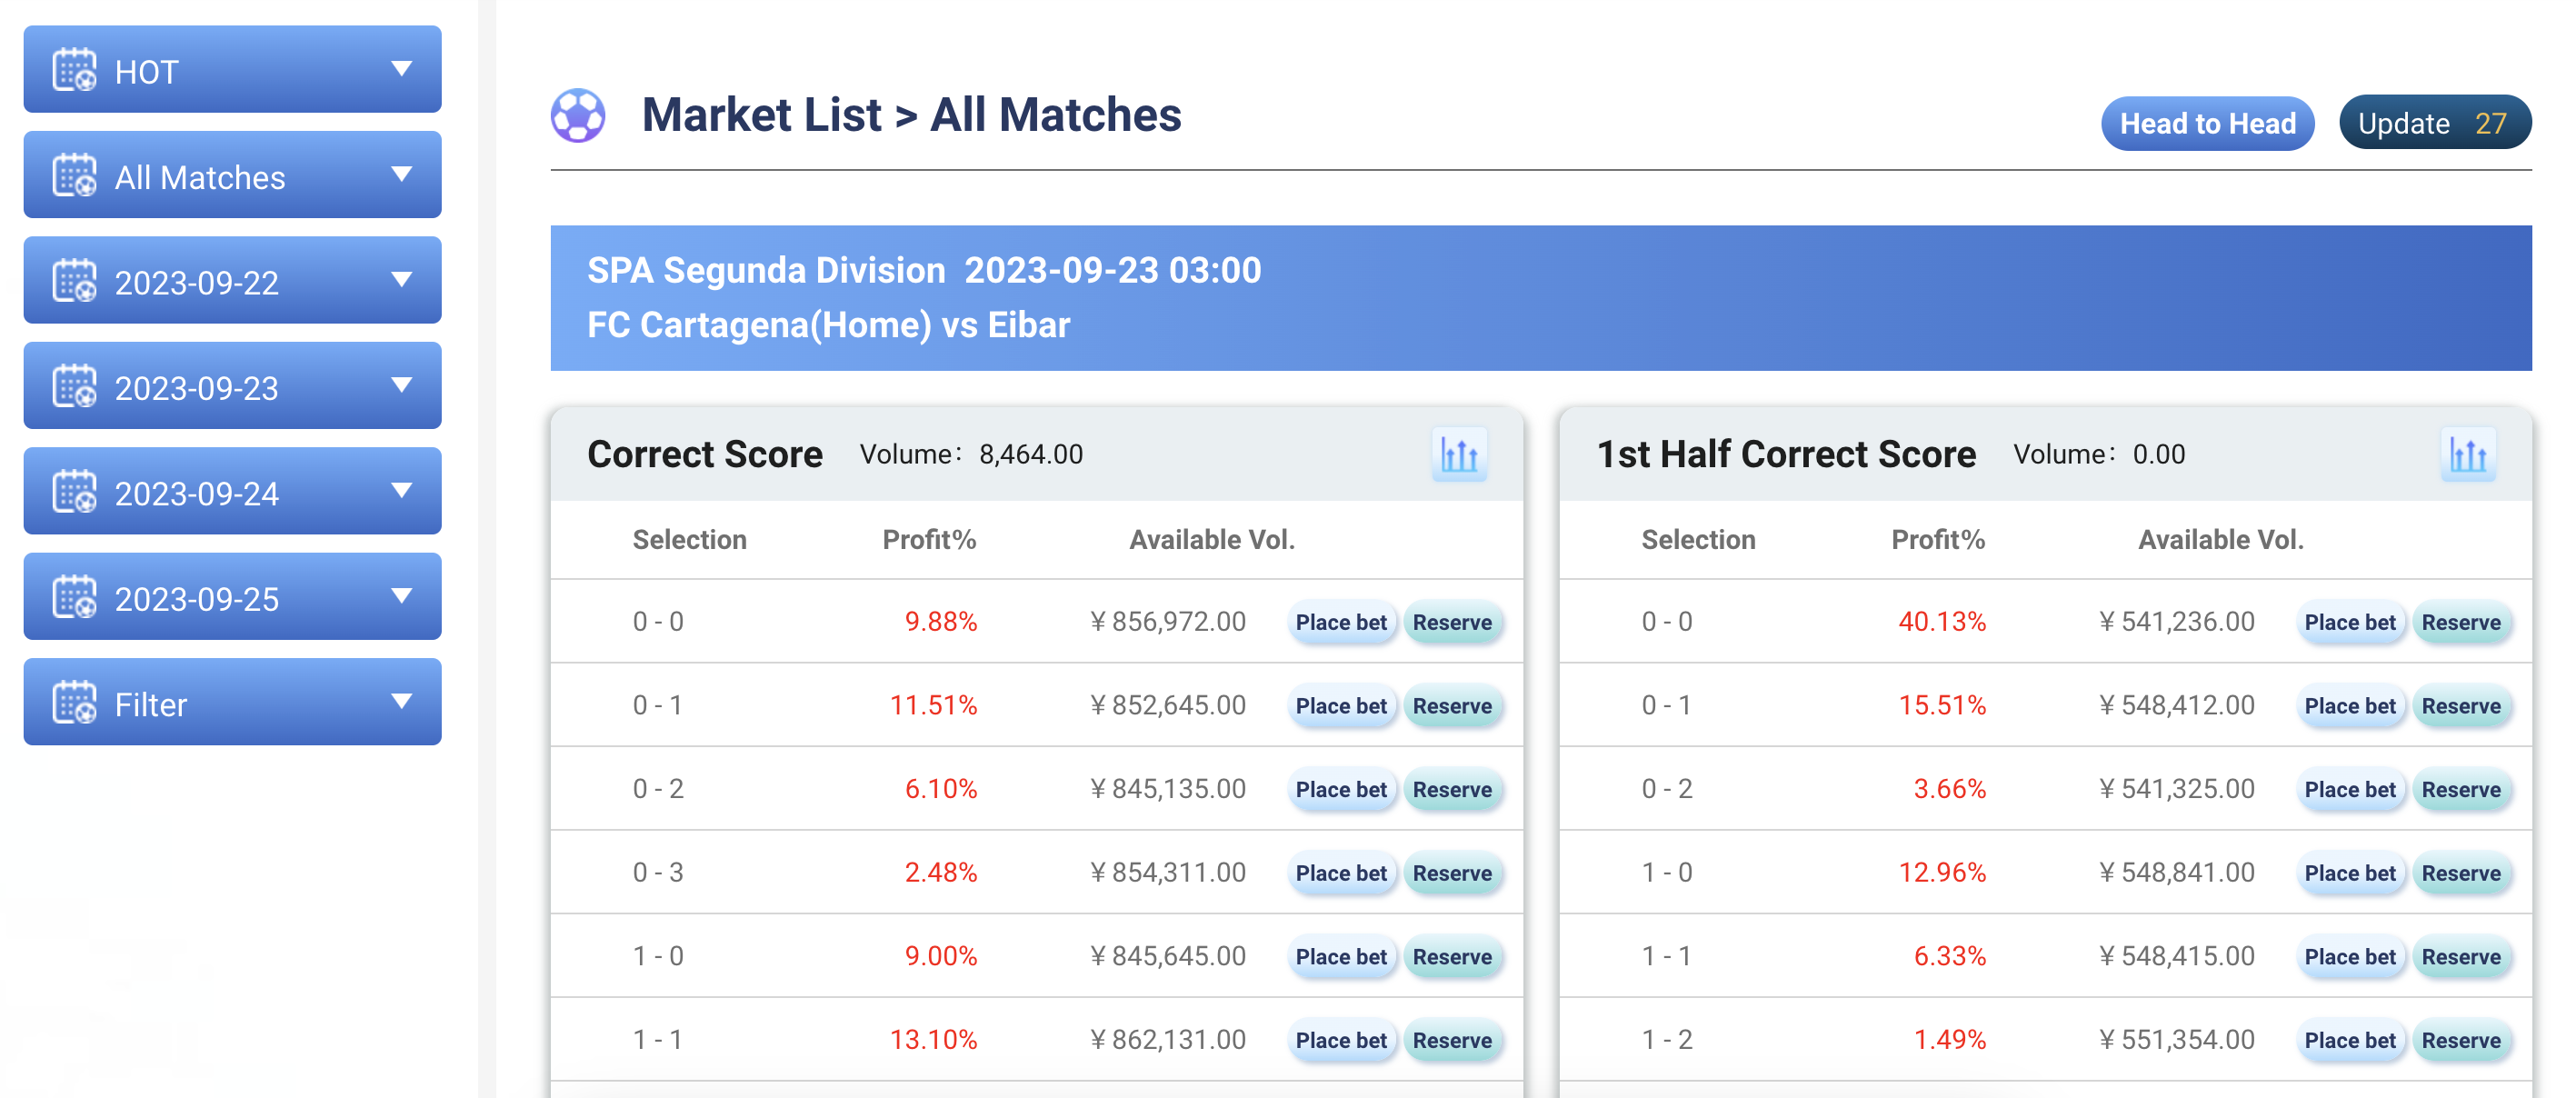The width and height of the screenshot is (2576, 1098).
Task: Place bet on 1st Half 0 - 2
Action: 2349,789
